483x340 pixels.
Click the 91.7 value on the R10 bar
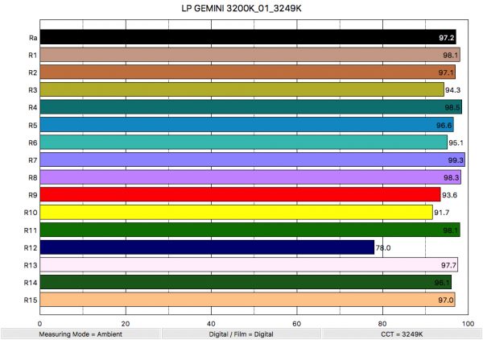[x=441, y=213]
